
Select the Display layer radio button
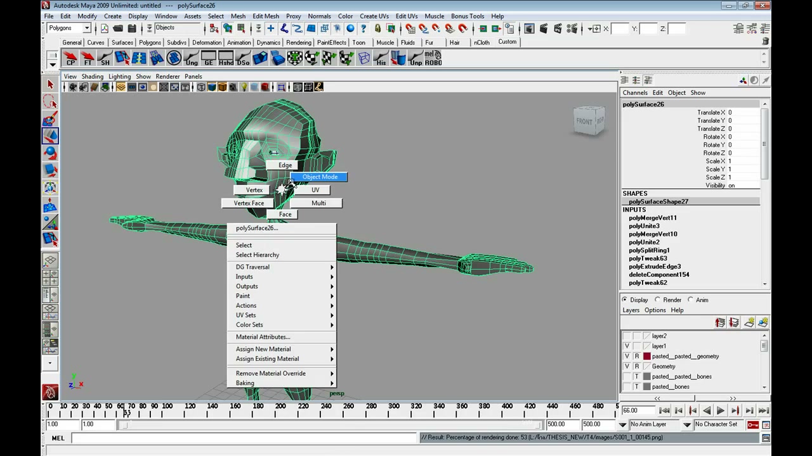coord(625,300)
